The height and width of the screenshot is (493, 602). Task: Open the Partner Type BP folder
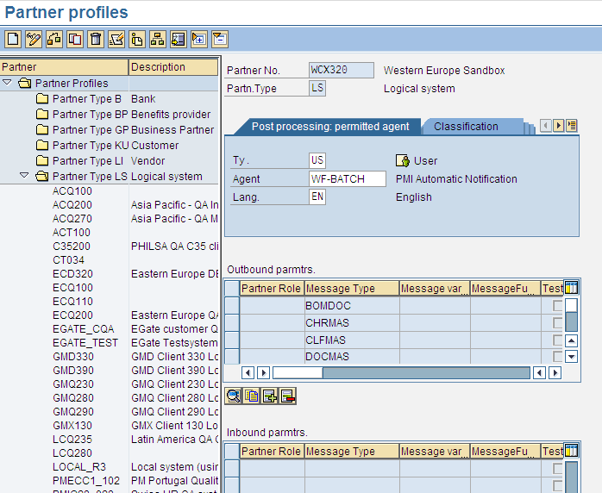(42, 115)
